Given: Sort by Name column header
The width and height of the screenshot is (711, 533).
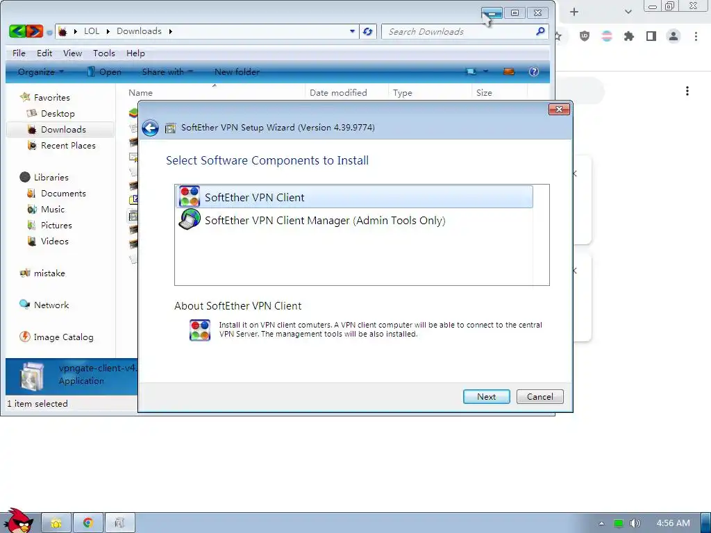Looking at the screenshot, I should (x=140, y=92).
